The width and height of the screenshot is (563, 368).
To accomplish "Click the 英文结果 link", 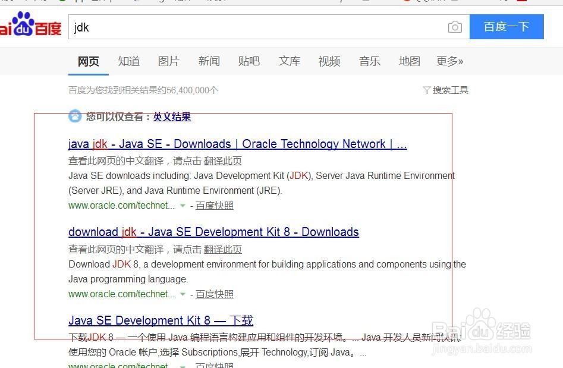I will tap(172, 117).
